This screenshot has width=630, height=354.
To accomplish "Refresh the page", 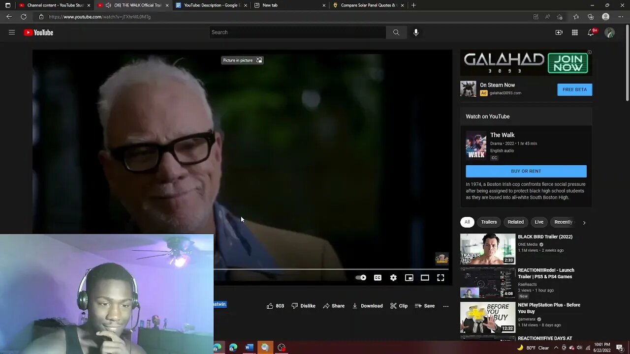I will click(24, 17).
